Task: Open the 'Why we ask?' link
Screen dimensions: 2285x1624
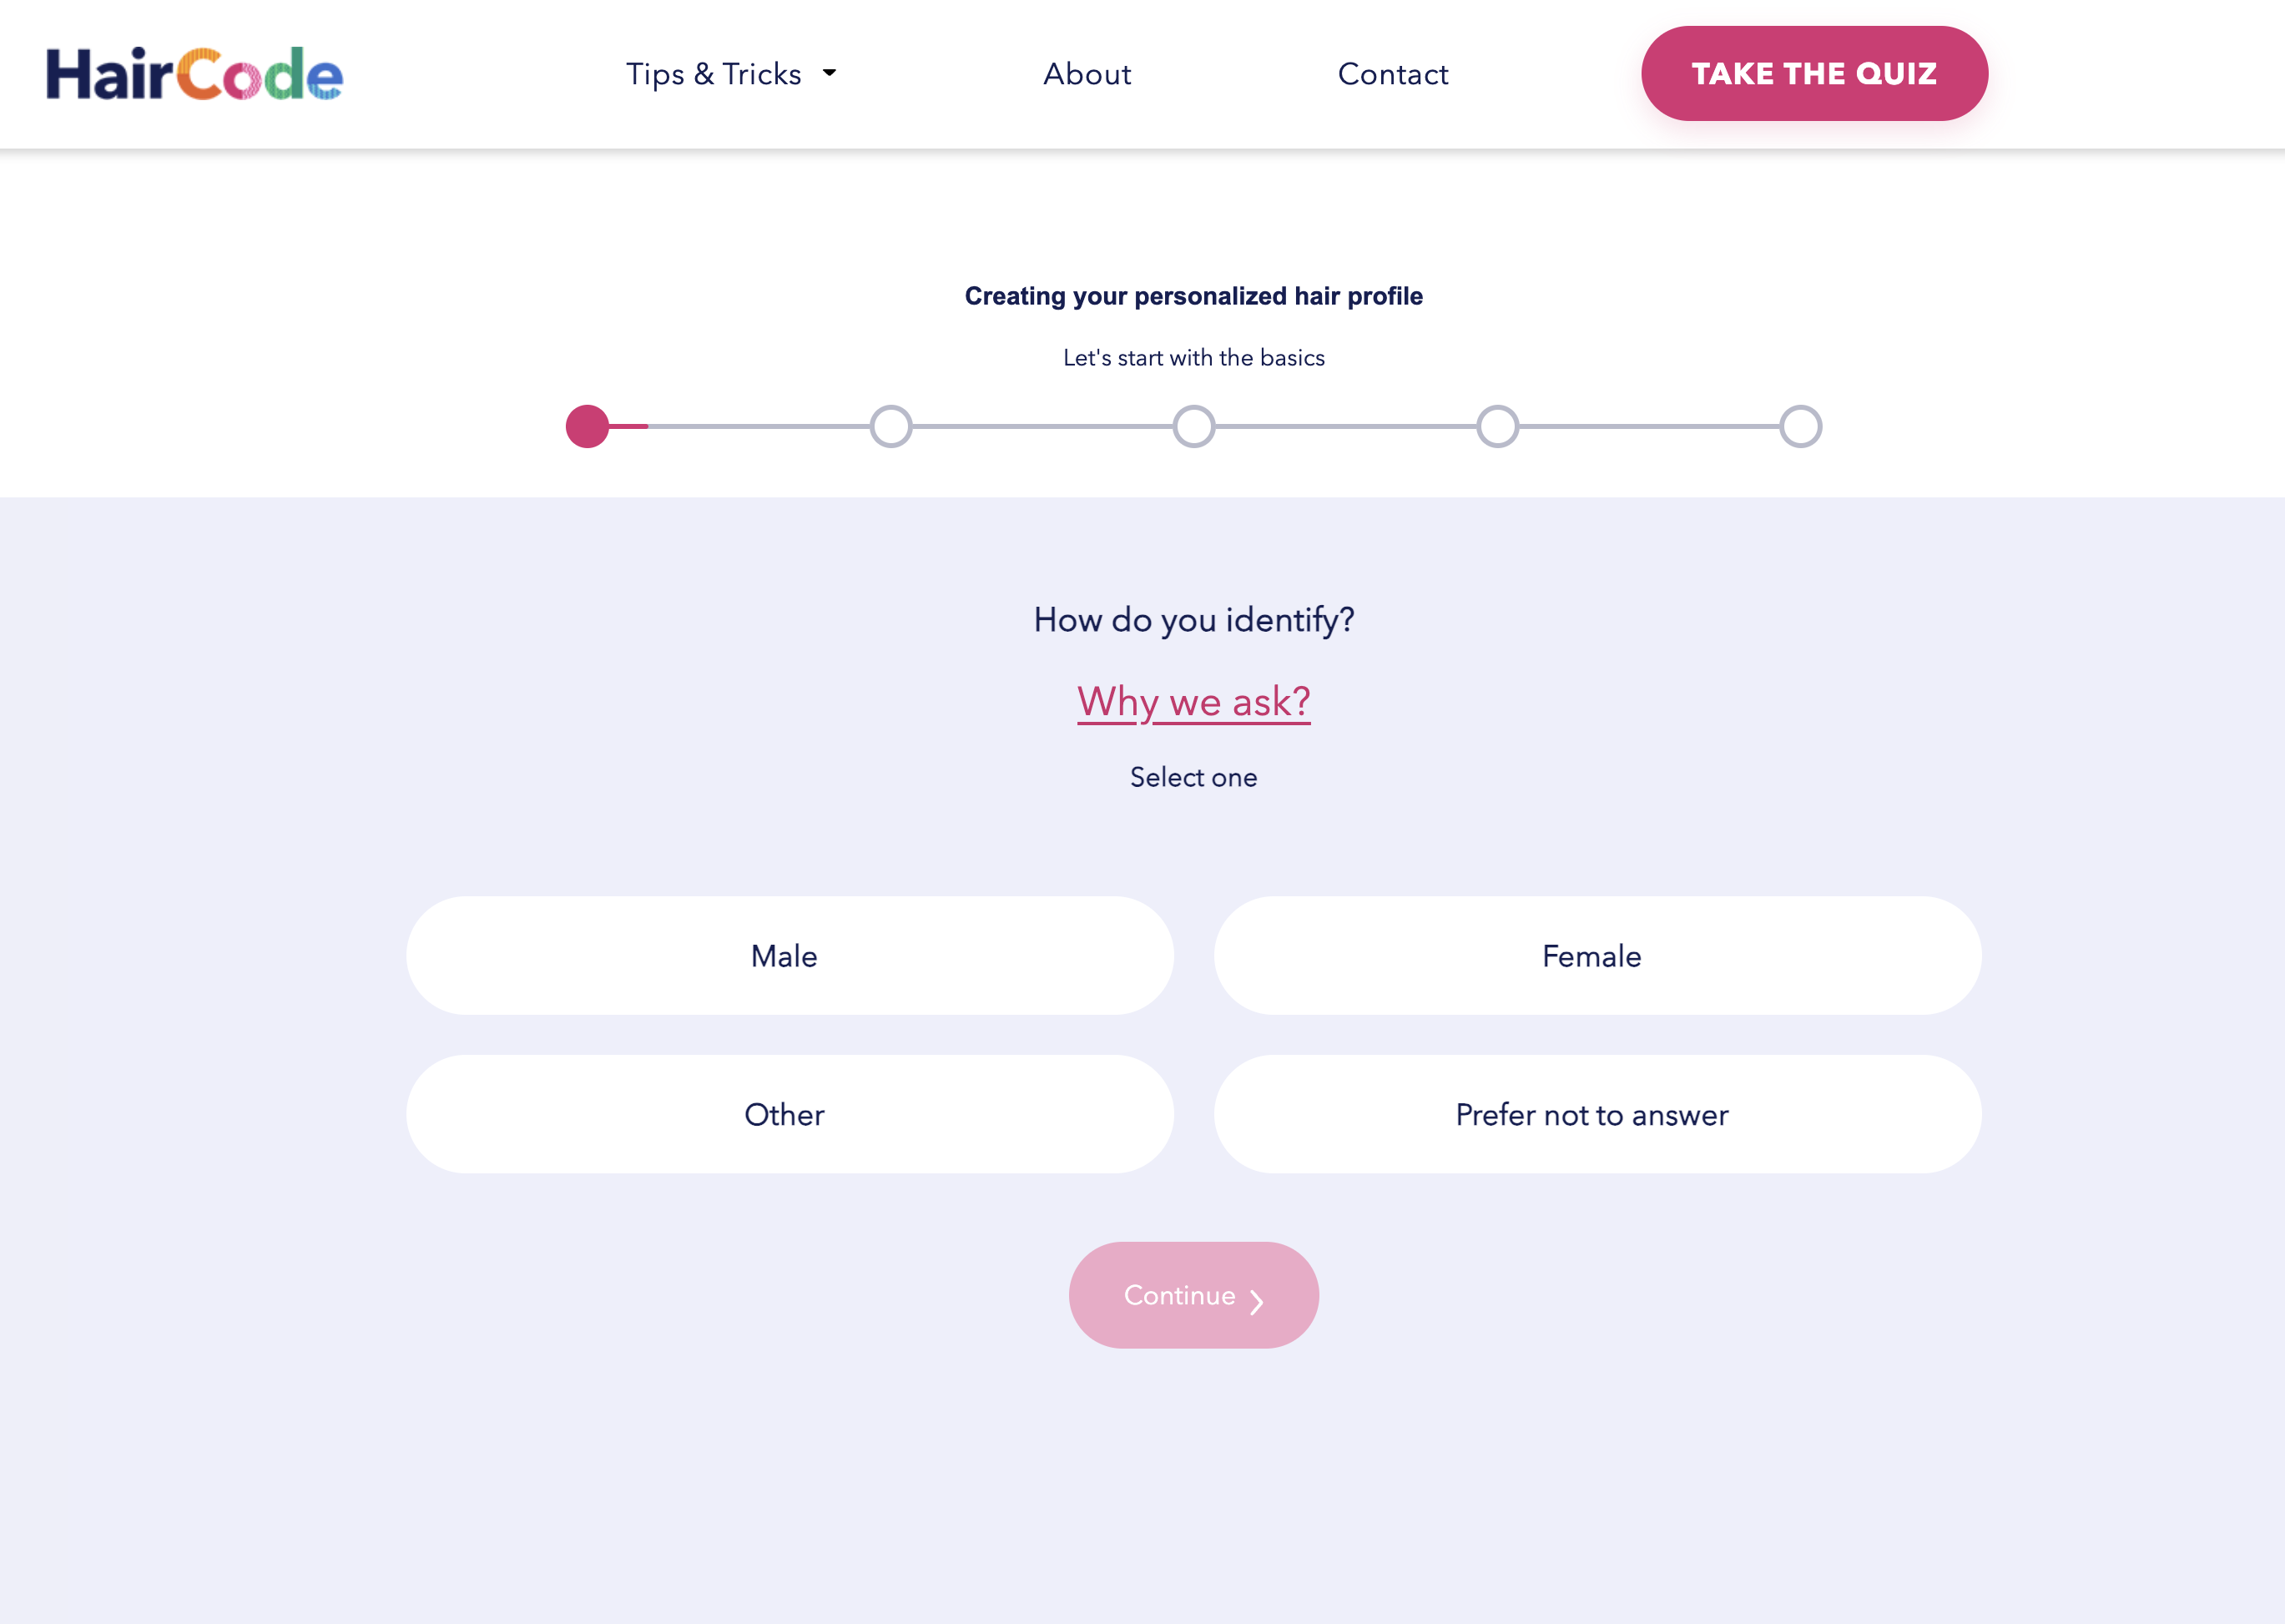Action: (x=1193, y=702)
